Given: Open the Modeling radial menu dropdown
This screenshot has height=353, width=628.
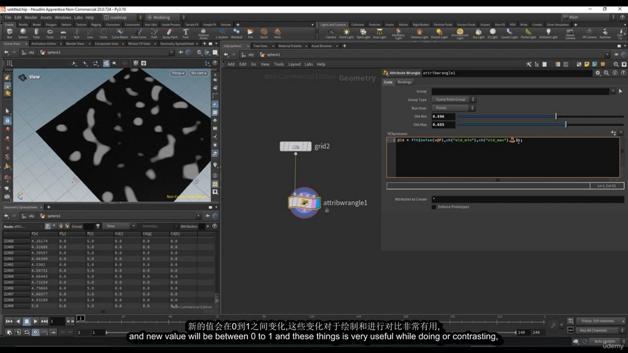Looking at the screenshot, I should pos(165,17).
